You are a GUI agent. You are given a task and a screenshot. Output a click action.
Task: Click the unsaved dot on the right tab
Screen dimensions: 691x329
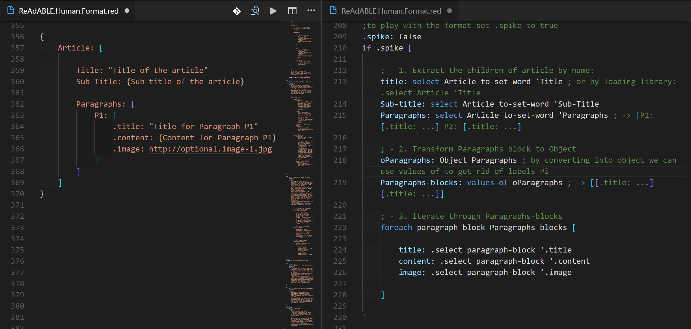click(x=450, y=11)
